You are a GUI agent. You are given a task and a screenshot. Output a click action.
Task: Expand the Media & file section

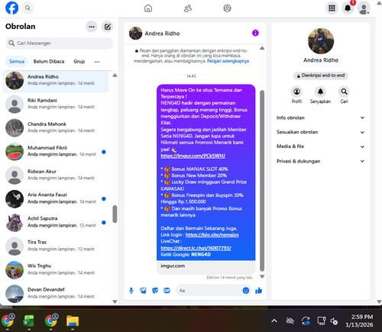[321, 147]
